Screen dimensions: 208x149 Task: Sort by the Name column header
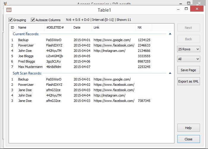pos(31,27)
